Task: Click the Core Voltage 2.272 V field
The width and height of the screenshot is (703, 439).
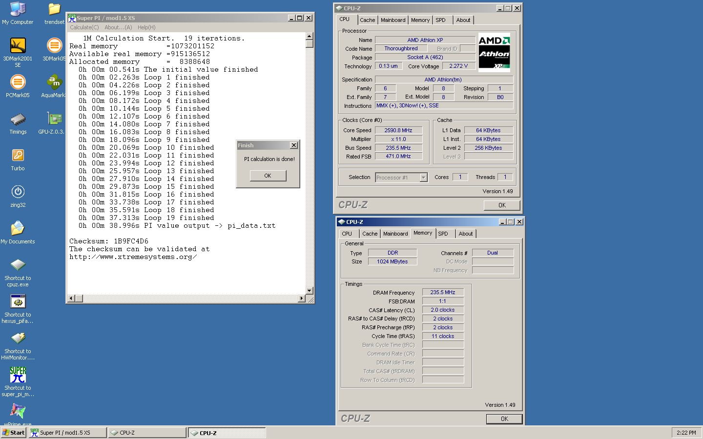Action: coord(458,66)
